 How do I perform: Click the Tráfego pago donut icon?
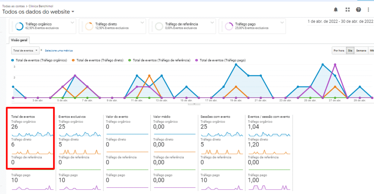click(x=229, y=26)
